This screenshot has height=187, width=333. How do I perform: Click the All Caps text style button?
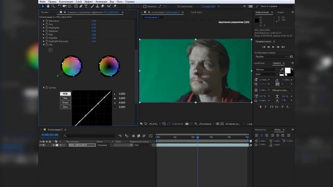(272, 107)
